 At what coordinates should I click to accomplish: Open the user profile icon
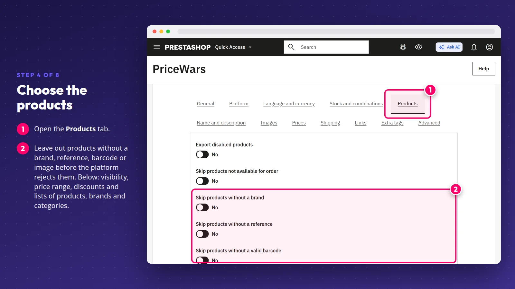pyautogui.click(x=489, y=47)
